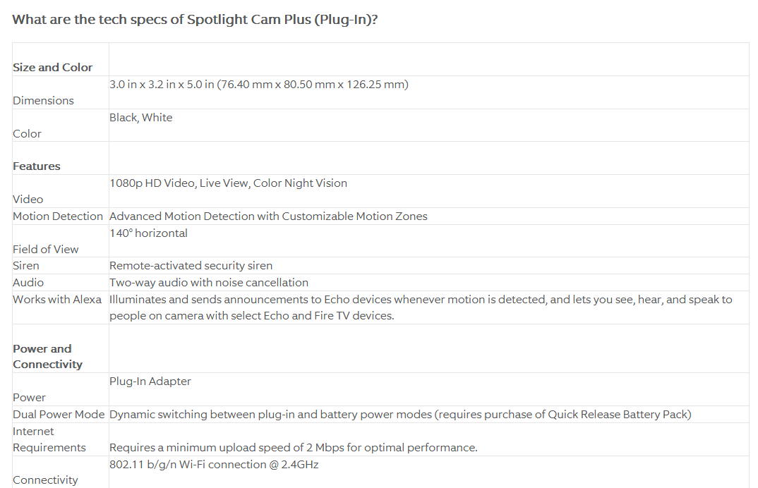Viewport: 758px width, 488px height.
Task: Click the Two-way audio with noise cancellation text
Action: (x=209, y=283)
